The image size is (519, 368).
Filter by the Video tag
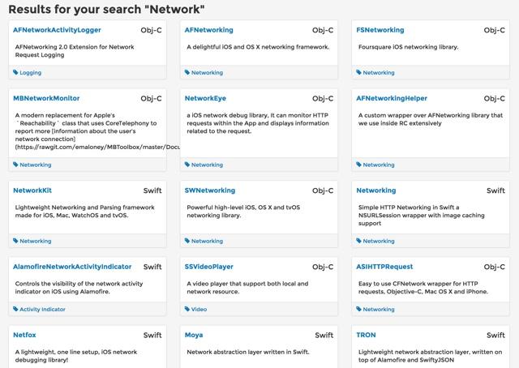199,309
